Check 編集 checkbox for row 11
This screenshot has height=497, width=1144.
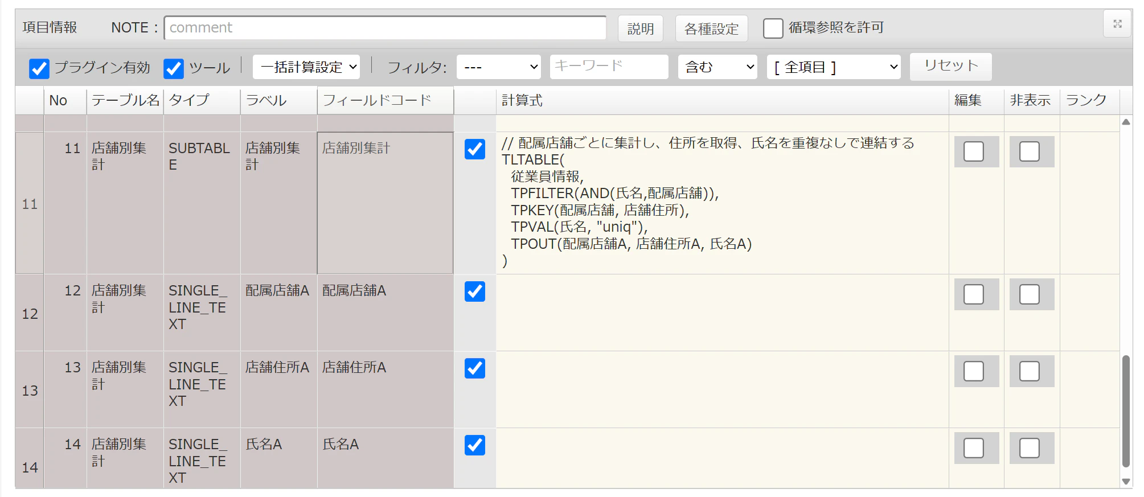coord(974,151)
